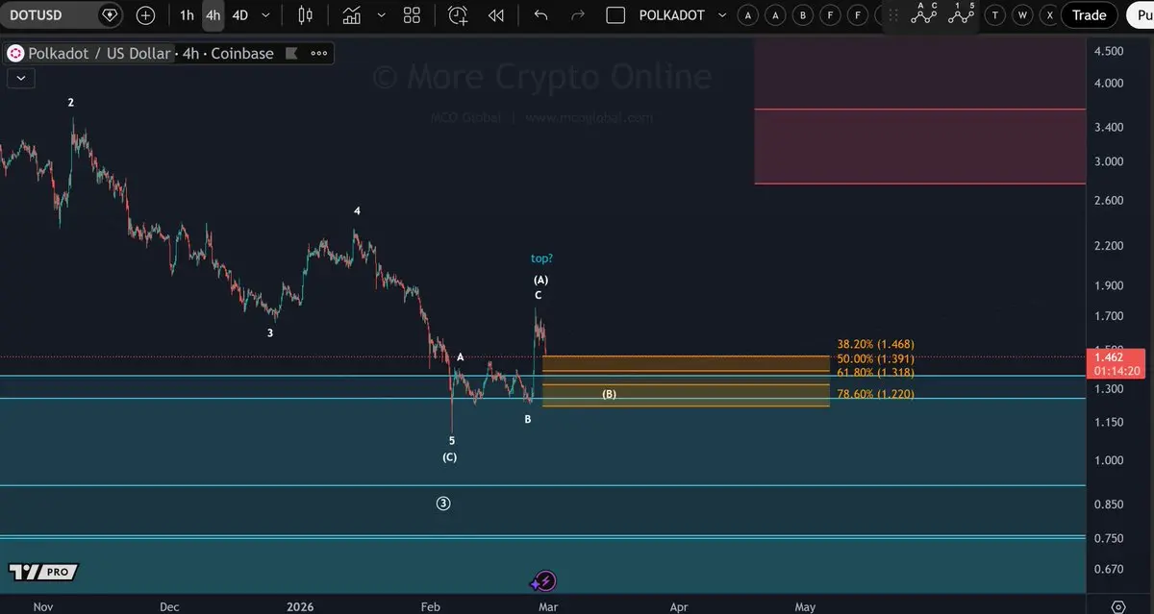This screenshot has width=1154, height=614.
Task: Select the wave 4 label on the chart
Action: [x=357, y=210]
